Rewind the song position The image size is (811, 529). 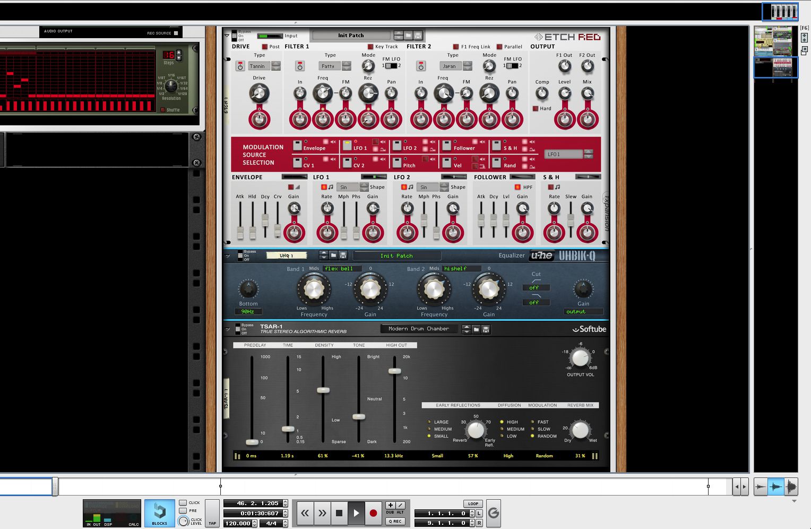click(x=305, y=513)
